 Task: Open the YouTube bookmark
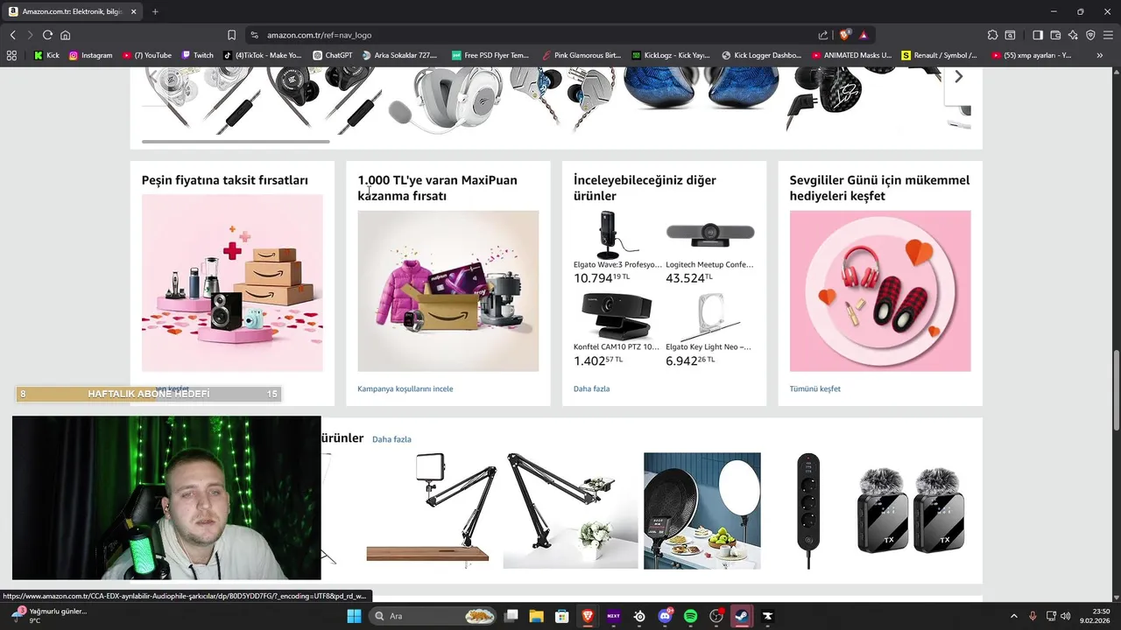click(147, 55)
